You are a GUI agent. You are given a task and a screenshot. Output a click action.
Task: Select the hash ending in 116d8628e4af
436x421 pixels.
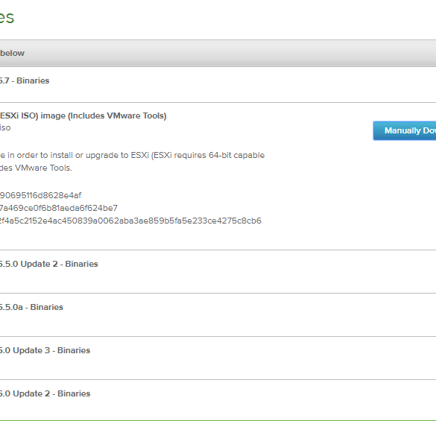pyautogui.click(x=40, y=195)
